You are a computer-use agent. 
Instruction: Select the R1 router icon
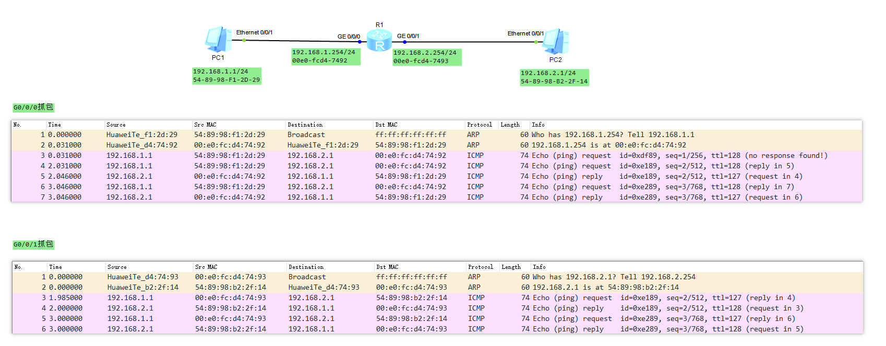click(379, 41)
